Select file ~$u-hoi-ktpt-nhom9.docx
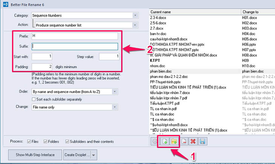Image resolution: width=275 pixels, height=164 pixels. click(169, 125)
